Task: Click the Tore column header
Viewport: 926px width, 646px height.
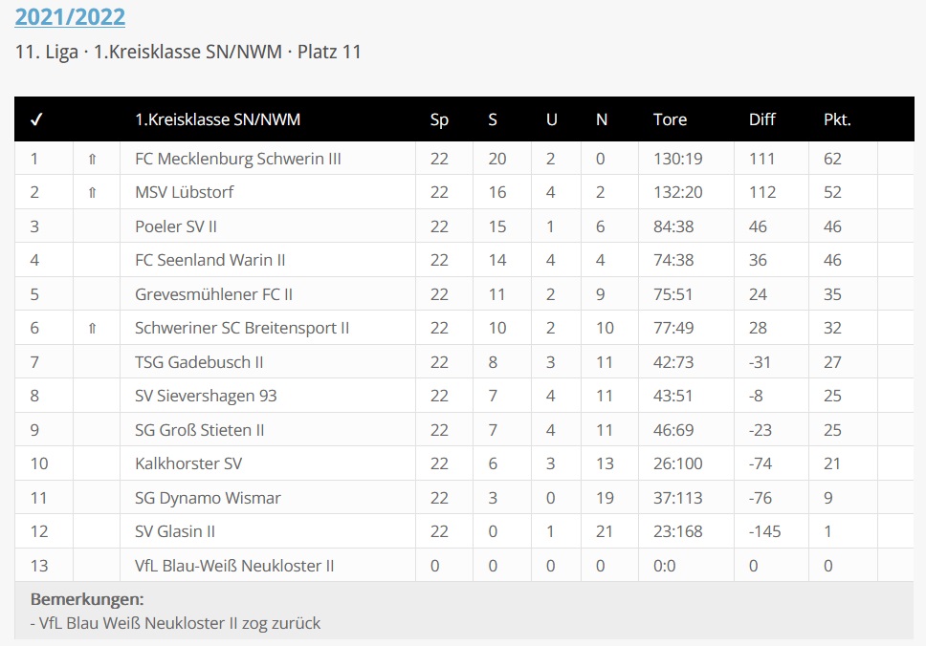Action: point(670,119)
